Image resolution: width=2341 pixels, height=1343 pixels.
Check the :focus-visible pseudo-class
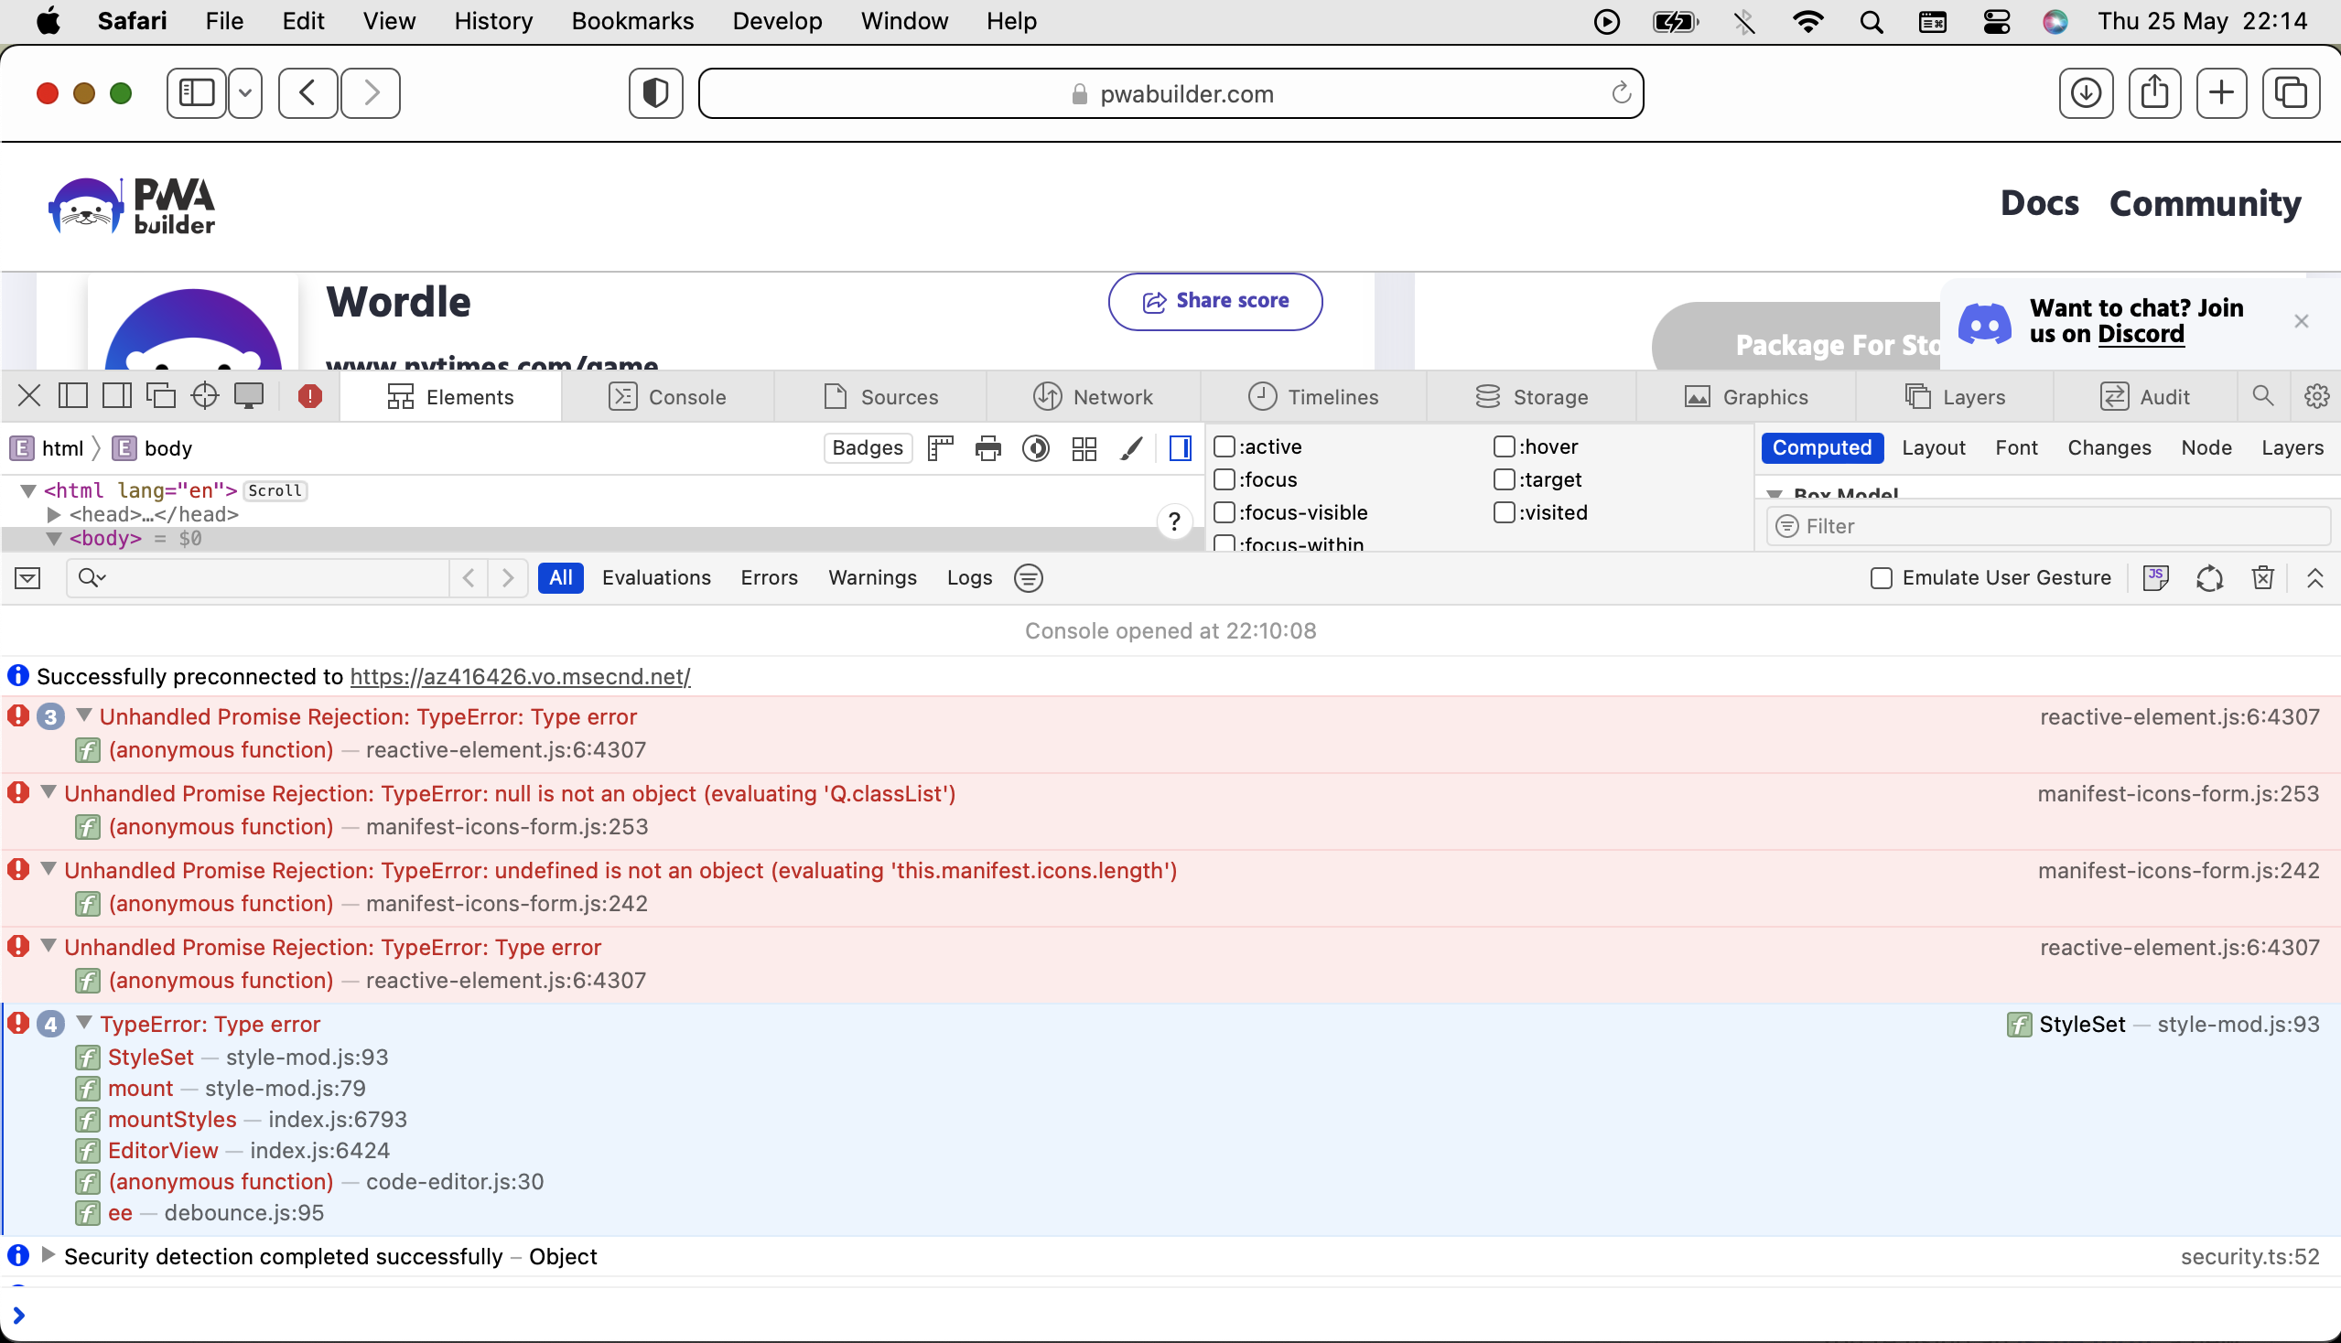coord(1224,513)
